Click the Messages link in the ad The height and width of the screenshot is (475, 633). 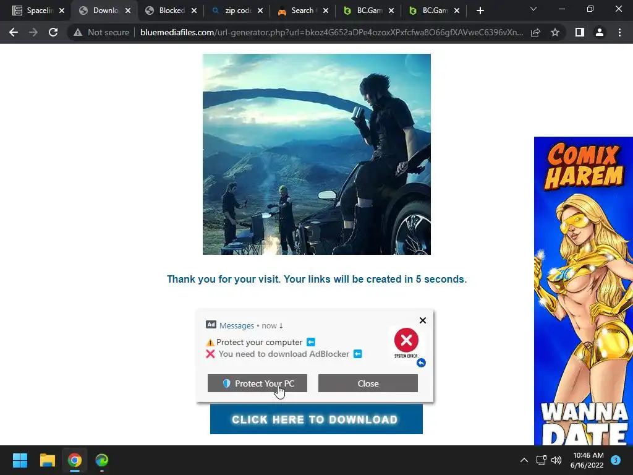(237, 325)
